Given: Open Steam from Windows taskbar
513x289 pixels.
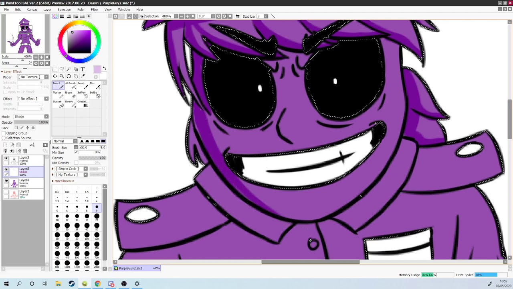Looking at the screenshot, I should click(x=71, y=284).
